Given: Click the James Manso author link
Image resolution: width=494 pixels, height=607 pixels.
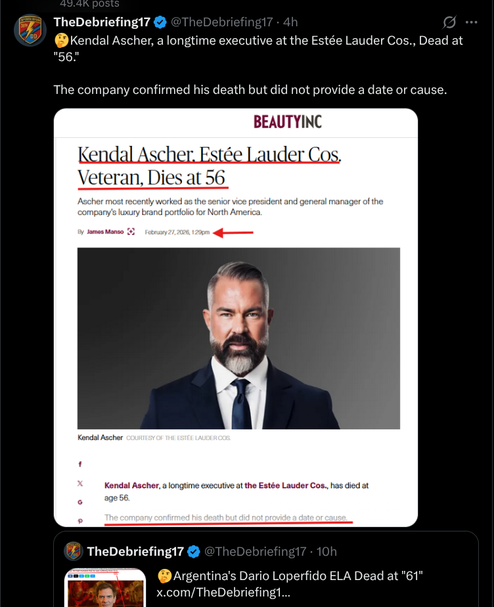Looking at the screenshot, I should pos(105,231).
